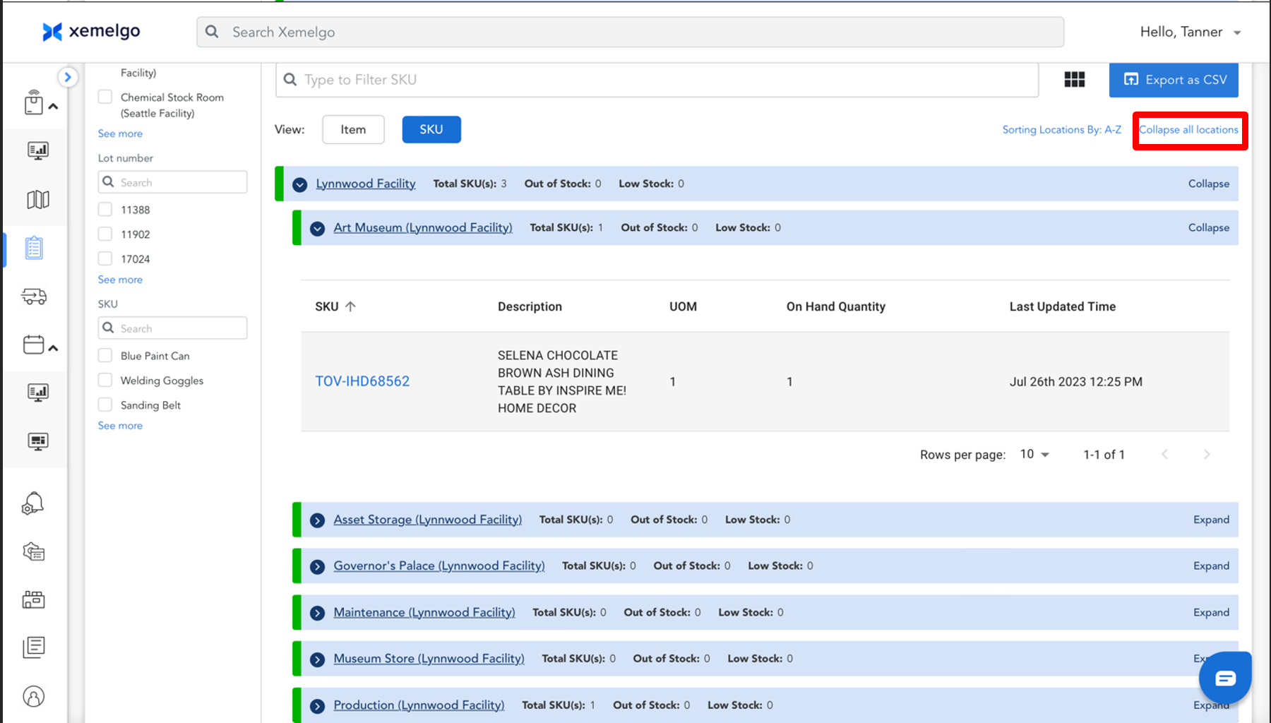
Task: Click the magnifier icon in SKU filter bar
Action: [x=290, y=80]
